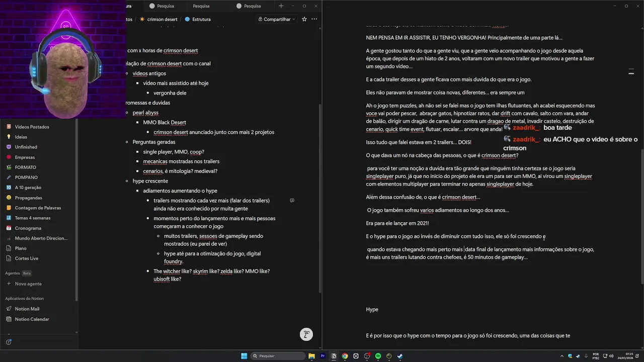Add a new agent with Novo agente

click(x=24, y=284)
